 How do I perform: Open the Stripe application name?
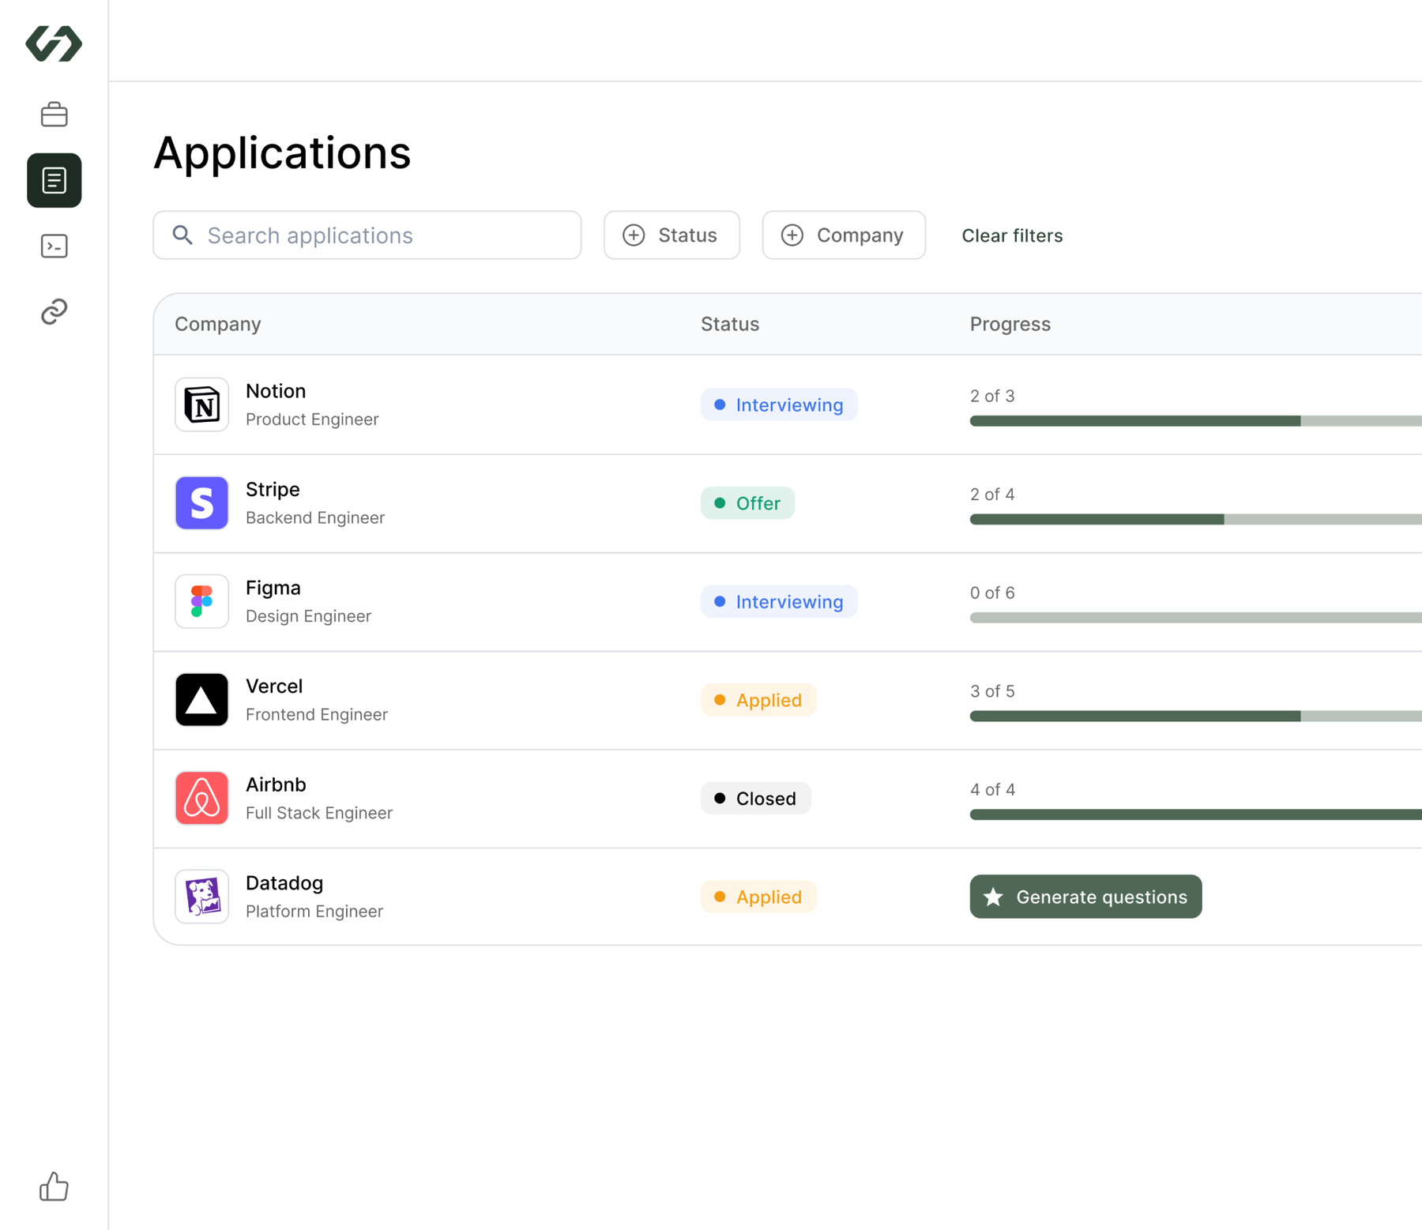(x=273, y=489)
